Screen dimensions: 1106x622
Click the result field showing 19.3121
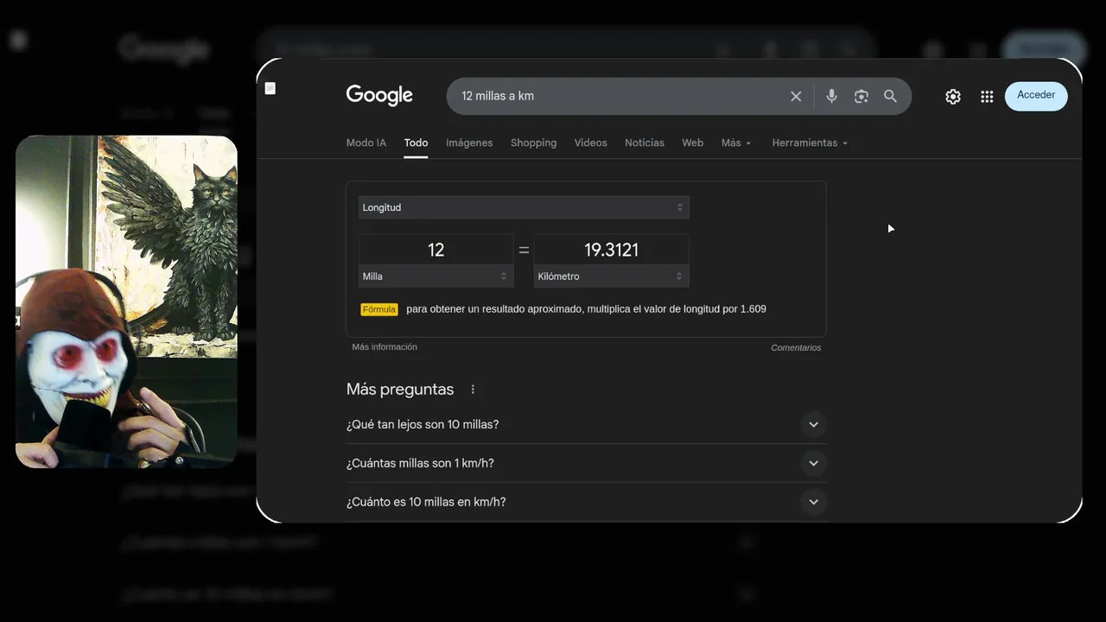(x=611, y=250)
